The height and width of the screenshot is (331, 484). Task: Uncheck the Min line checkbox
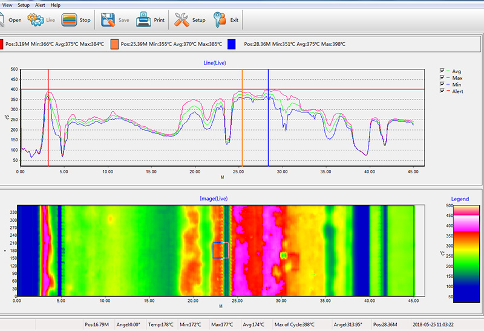pos(442,85)
